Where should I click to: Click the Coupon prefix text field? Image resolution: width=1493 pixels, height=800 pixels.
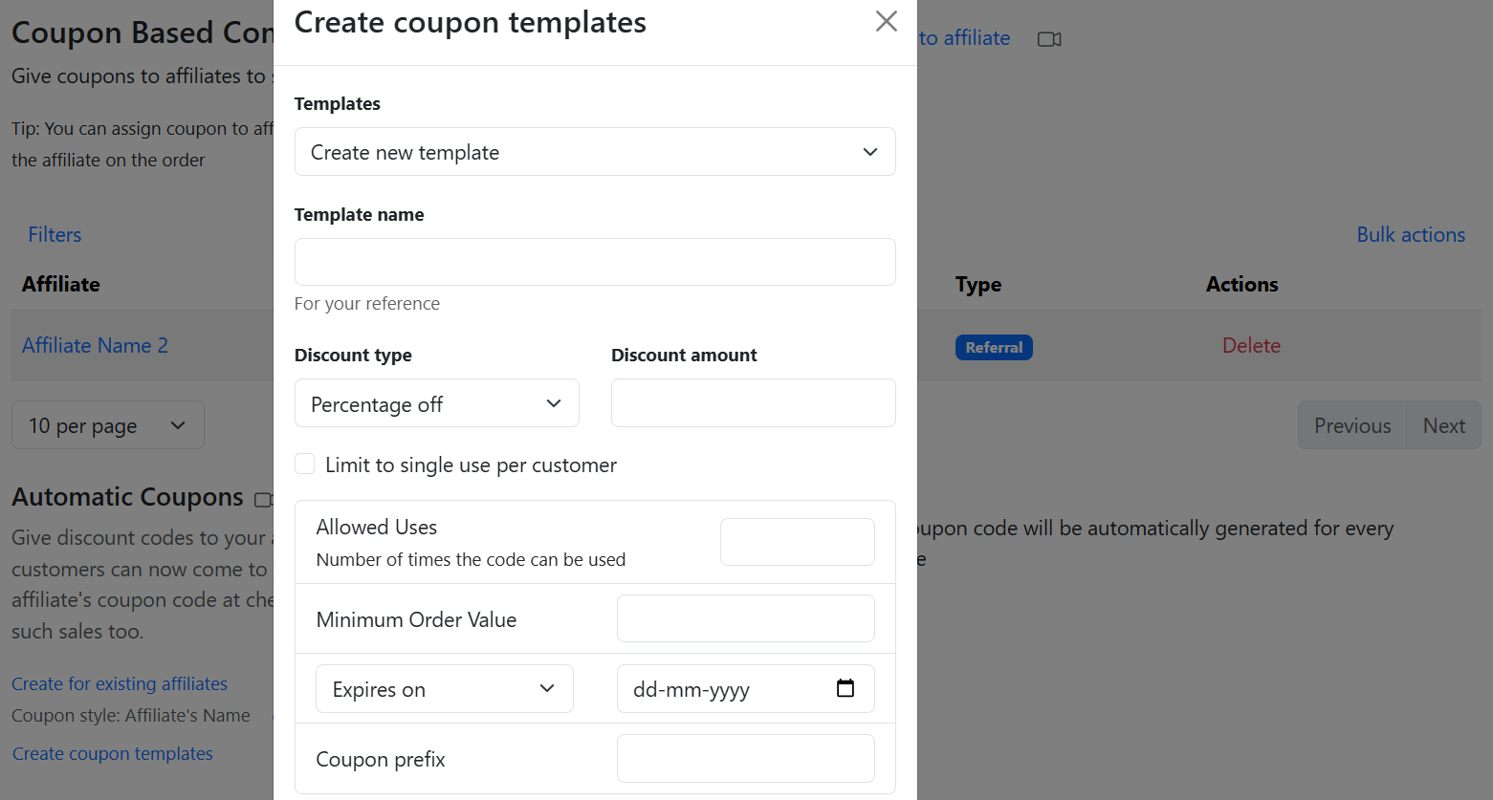pos(745,759)
